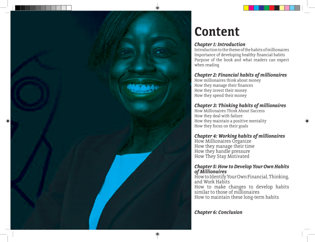Pick the green swatch in color bar

[x=266, y=8]
